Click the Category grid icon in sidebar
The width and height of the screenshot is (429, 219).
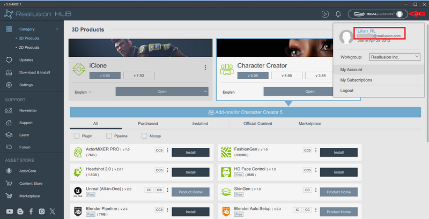pyautogui.click(x=9, y=29)
